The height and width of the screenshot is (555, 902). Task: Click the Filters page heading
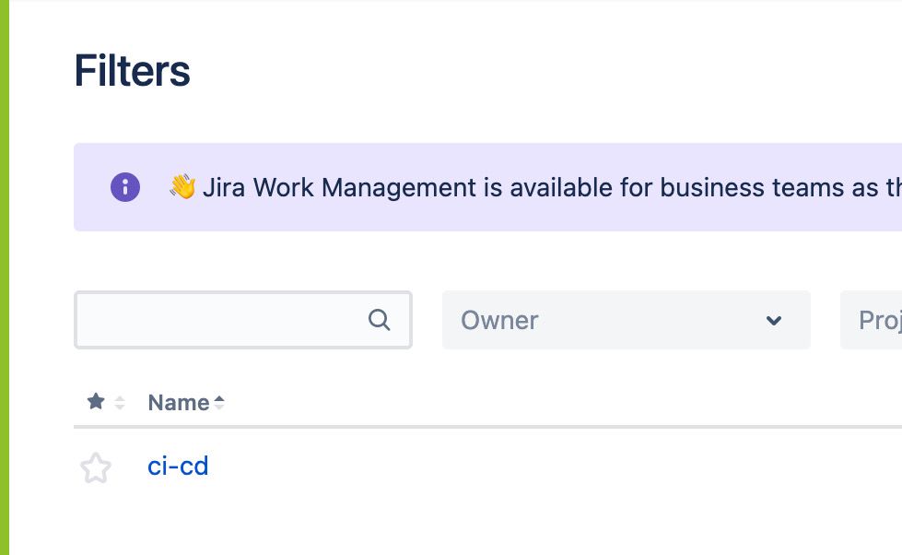click(133, 71)
